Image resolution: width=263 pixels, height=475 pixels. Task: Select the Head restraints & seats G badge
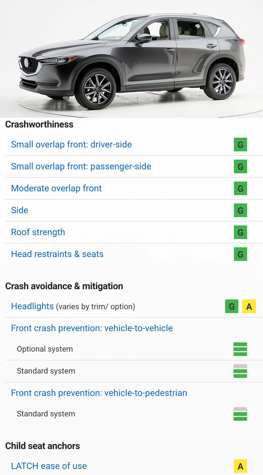(240, 254)
